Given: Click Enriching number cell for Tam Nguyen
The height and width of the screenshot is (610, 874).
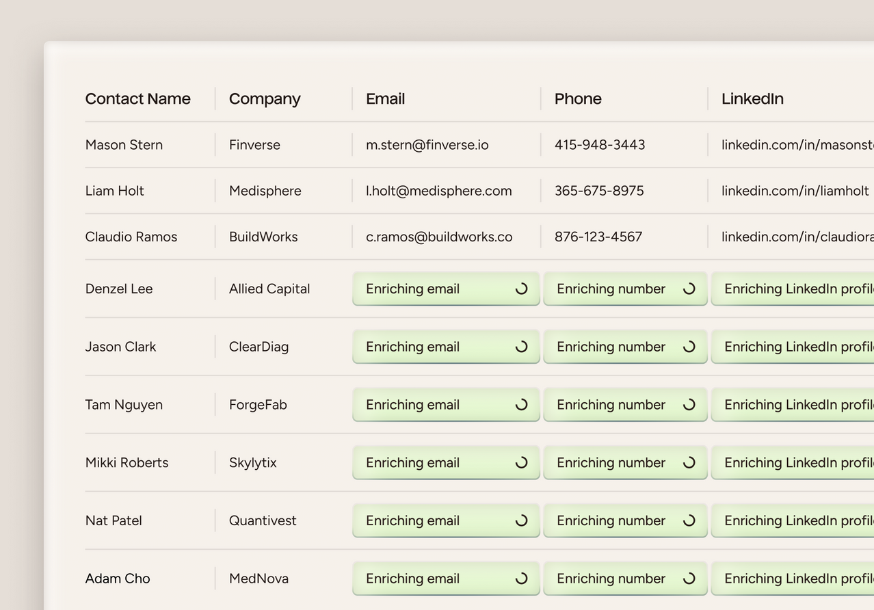Looking at the screenshot, I should (x=625, y=405).
